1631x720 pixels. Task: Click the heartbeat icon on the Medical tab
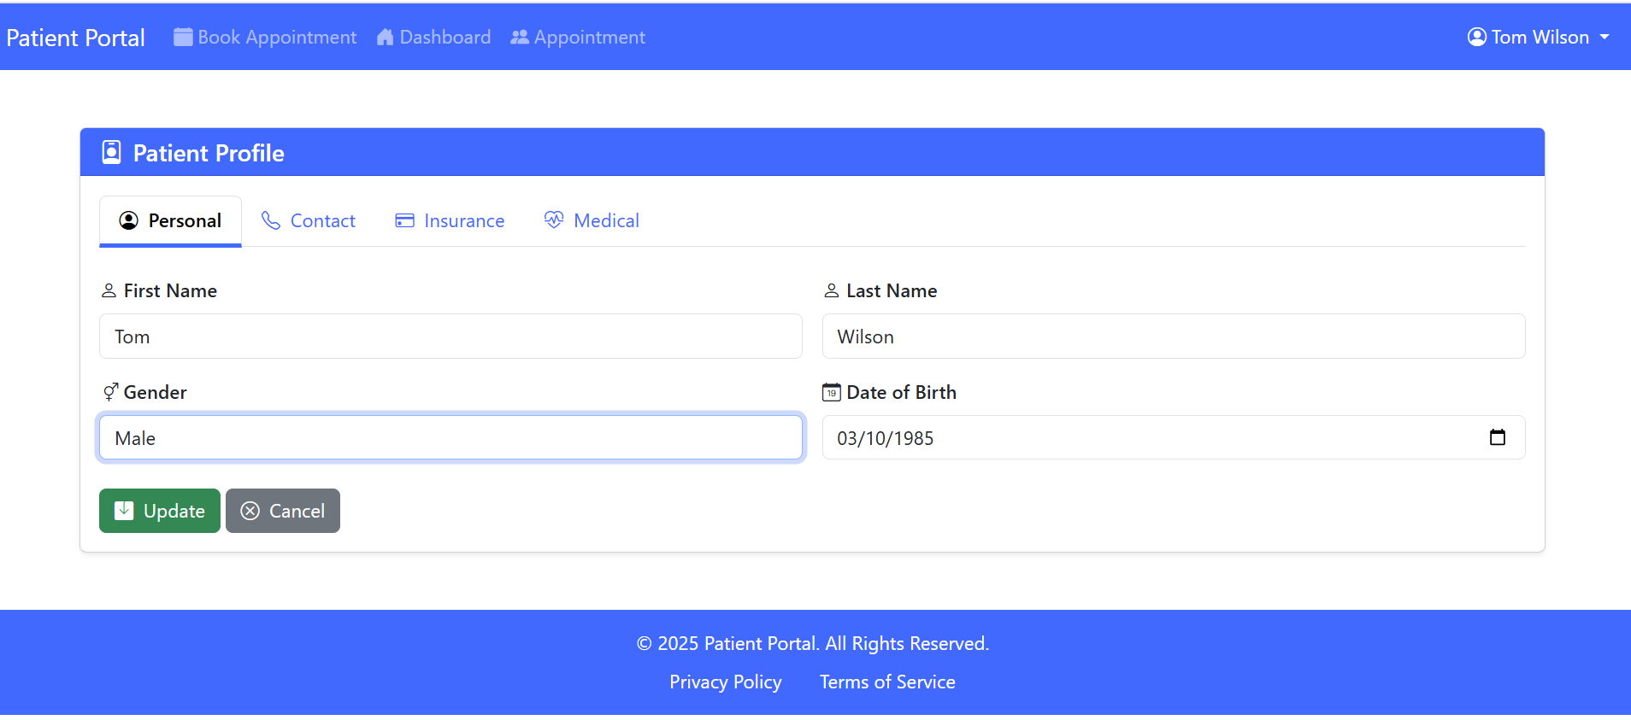pyautogui.click(x=554, y=220)
